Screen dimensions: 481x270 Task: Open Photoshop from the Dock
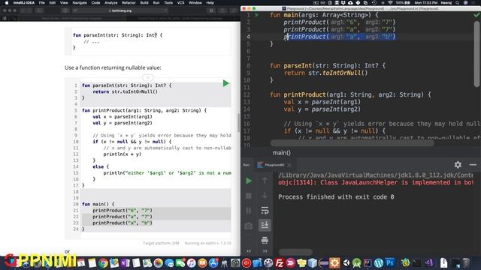tap(390, 262)
